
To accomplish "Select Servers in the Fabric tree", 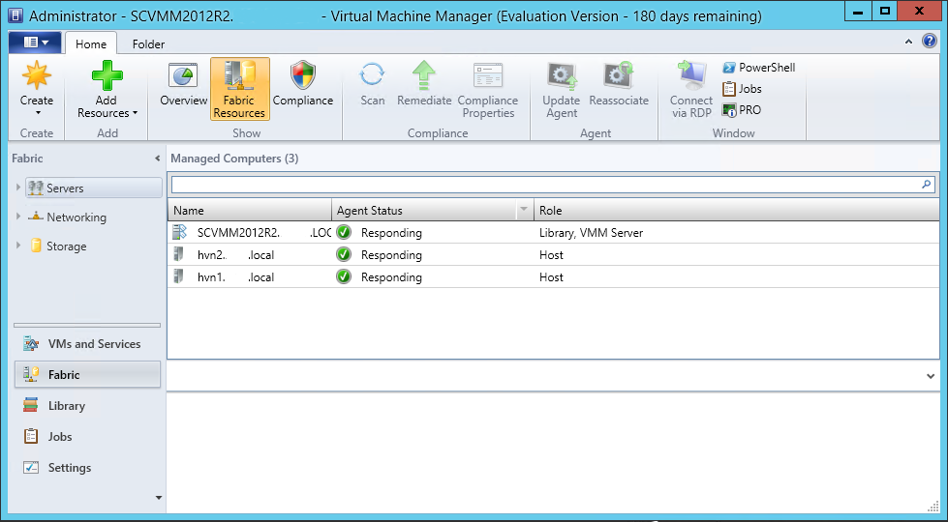I will (94, 188).
